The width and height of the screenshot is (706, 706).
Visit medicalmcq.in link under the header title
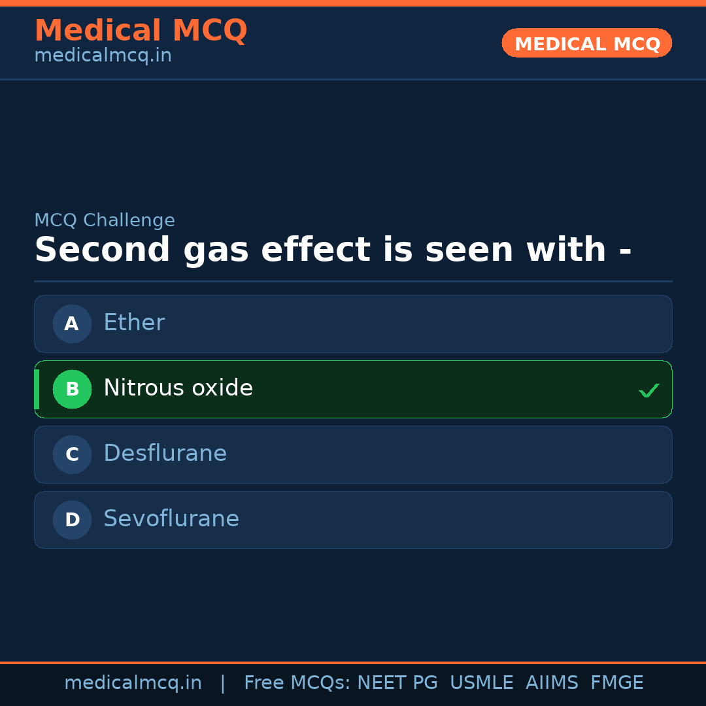(x=103, y=56)
